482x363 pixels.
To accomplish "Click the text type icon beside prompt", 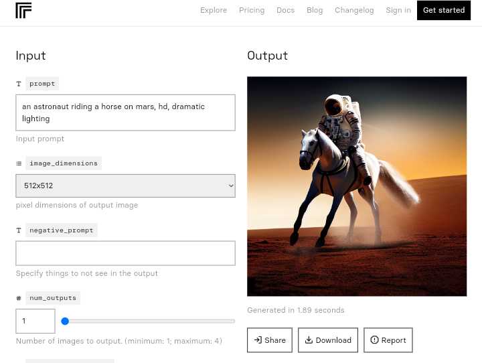I will [x=19, y=84].
